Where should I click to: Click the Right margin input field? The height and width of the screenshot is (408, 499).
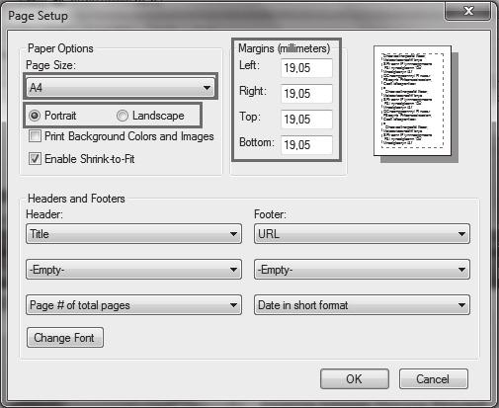pyautogui.click(x=306, y=94)
